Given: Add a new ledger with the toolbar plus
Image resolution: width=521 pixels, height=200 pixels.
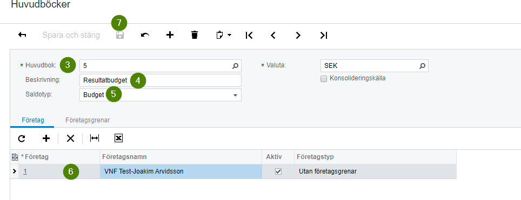Looking at the screenshot, I should point(170,35).
